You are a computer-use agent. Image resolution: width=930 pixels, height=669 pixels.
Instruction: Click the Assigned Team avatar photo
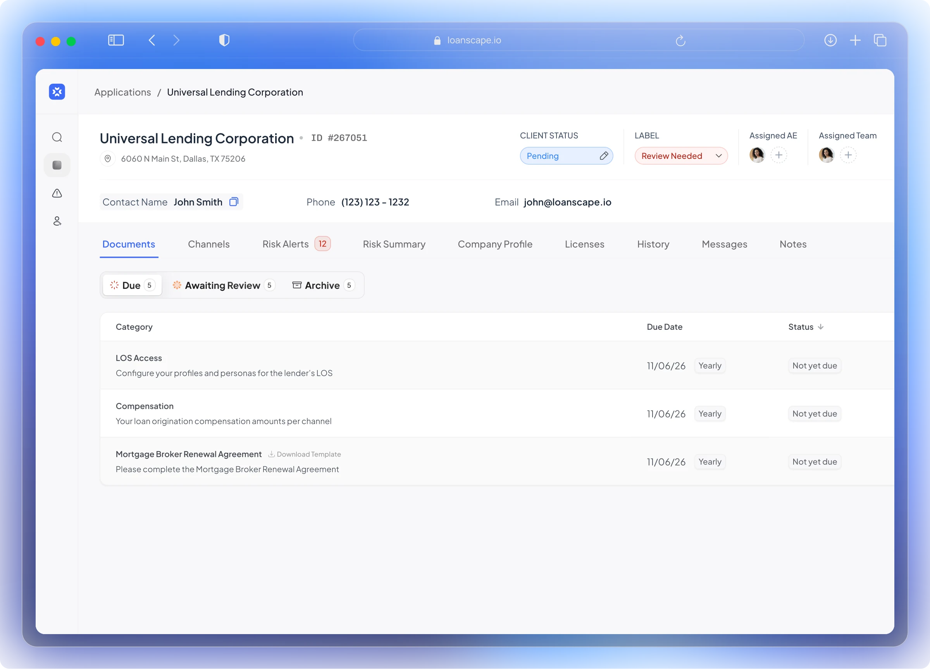826,155
